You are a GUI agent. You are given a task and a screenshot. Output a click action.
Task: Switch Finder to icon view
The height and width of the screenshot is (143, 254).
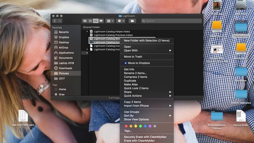(85, 21)
